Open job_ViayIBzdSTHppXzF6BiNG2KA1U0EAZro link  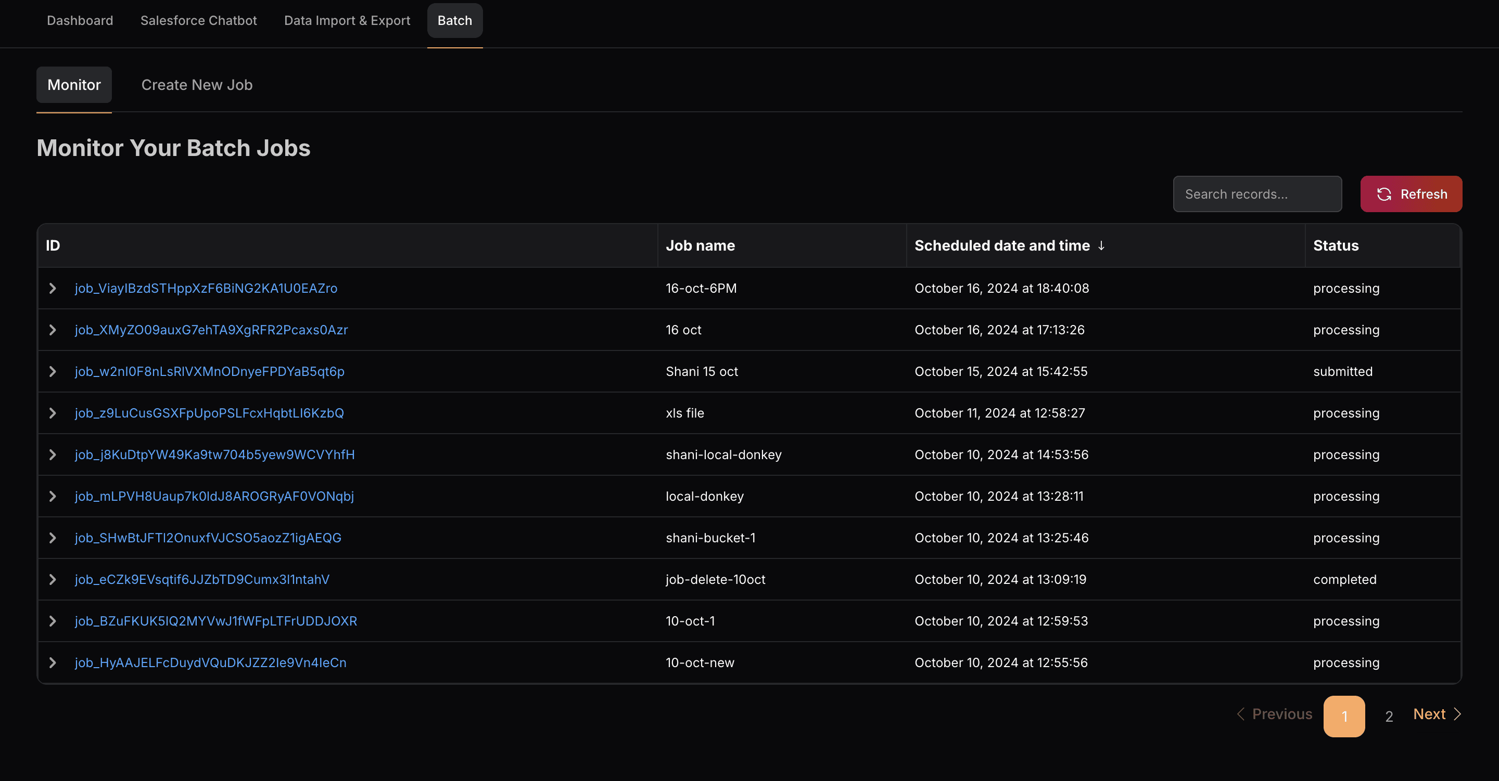(x=206, y=289)
